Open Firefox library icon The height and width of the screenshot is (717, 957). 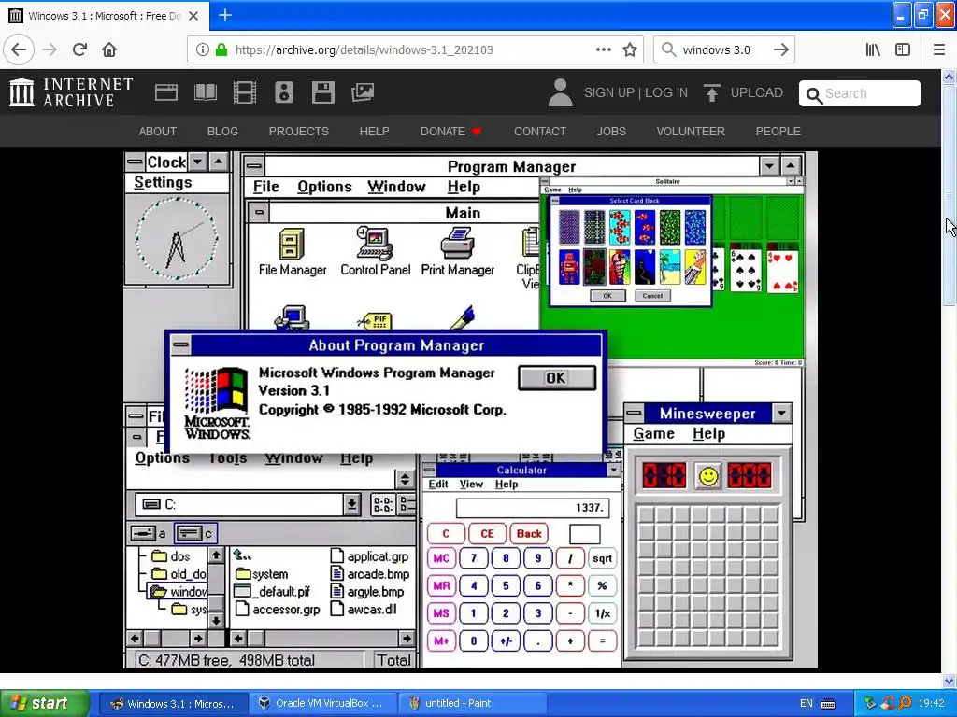click(x=873, y=49)
